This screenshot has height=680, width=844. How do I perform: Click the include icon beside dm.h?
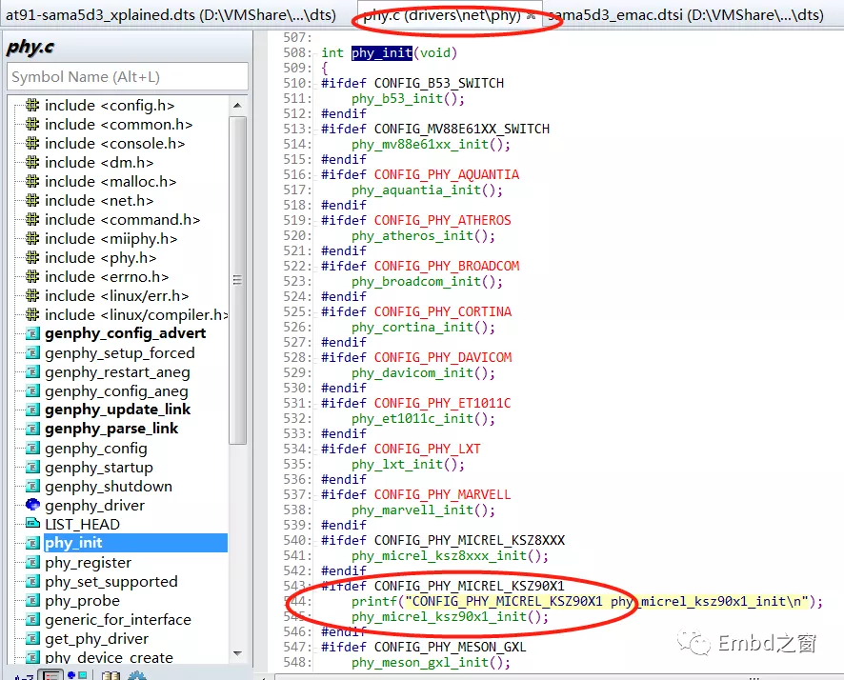point(32,162)
